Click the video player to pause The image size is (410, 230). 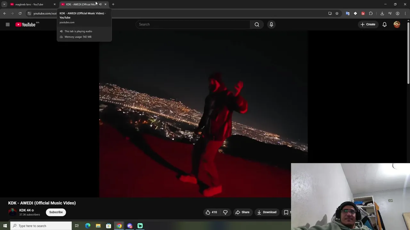click(203, 114)
